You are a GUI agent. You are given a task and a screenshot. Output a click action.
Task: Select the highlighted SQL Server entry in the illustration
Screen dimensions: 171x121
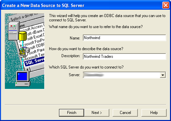35,62
